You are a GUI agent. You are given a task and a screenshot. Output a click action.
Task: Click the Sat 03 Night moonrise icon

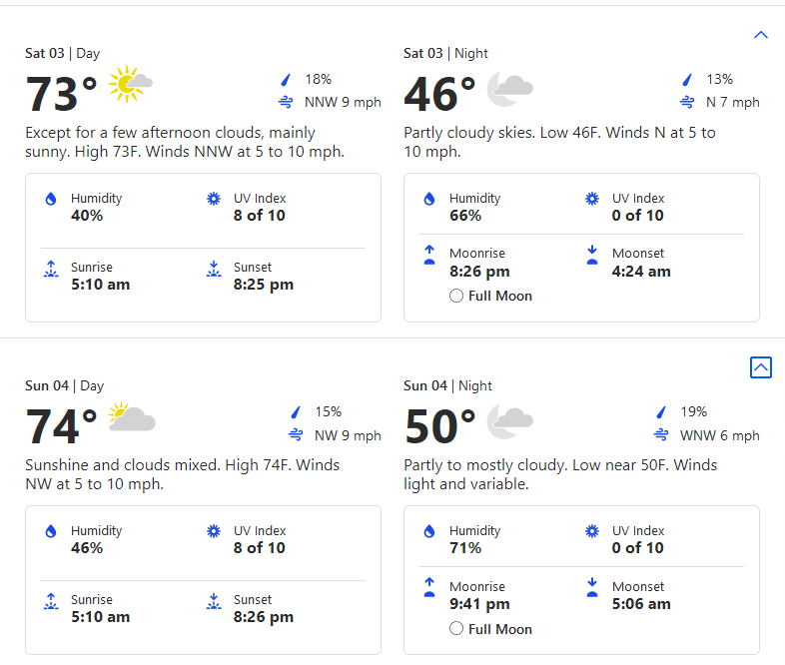[x=429, y=255]
